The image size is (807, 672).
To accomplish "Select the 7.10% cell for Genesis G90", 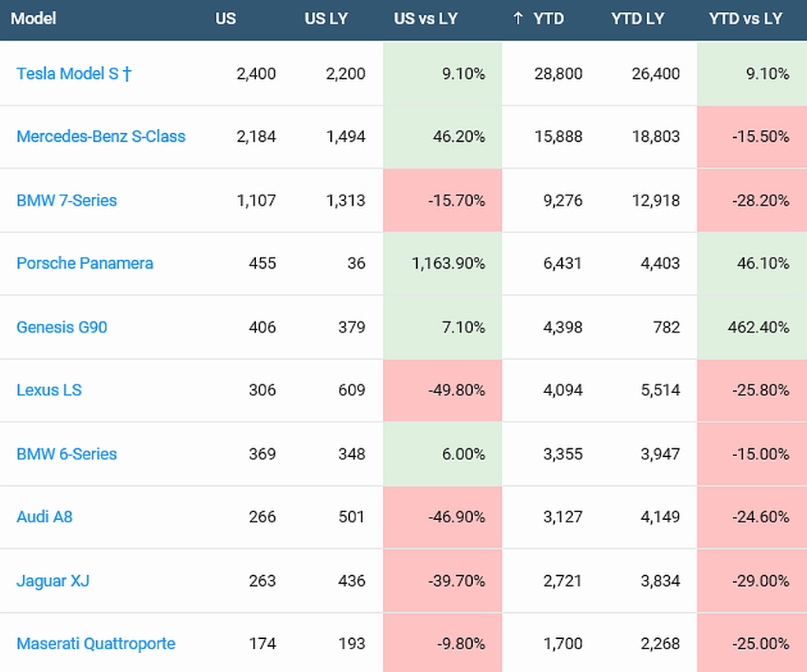I will coord(443,327).
